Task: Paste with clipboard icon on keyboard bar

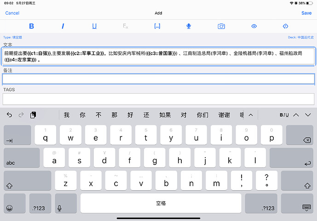Action: 33,115
